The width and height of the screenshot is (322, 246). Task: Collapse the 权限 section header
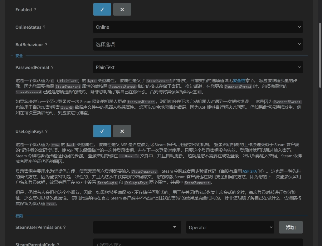pos(19,216)
